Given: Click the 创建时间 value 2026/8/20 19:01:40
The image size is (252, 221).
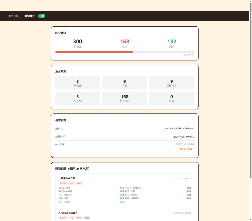Looking at the screenshot, I should [x=184, y=137].
